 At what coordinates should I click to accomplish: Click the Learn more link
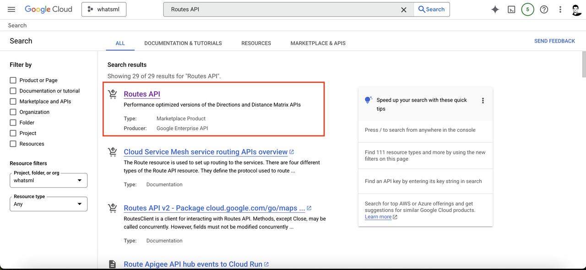pos(378,217)
